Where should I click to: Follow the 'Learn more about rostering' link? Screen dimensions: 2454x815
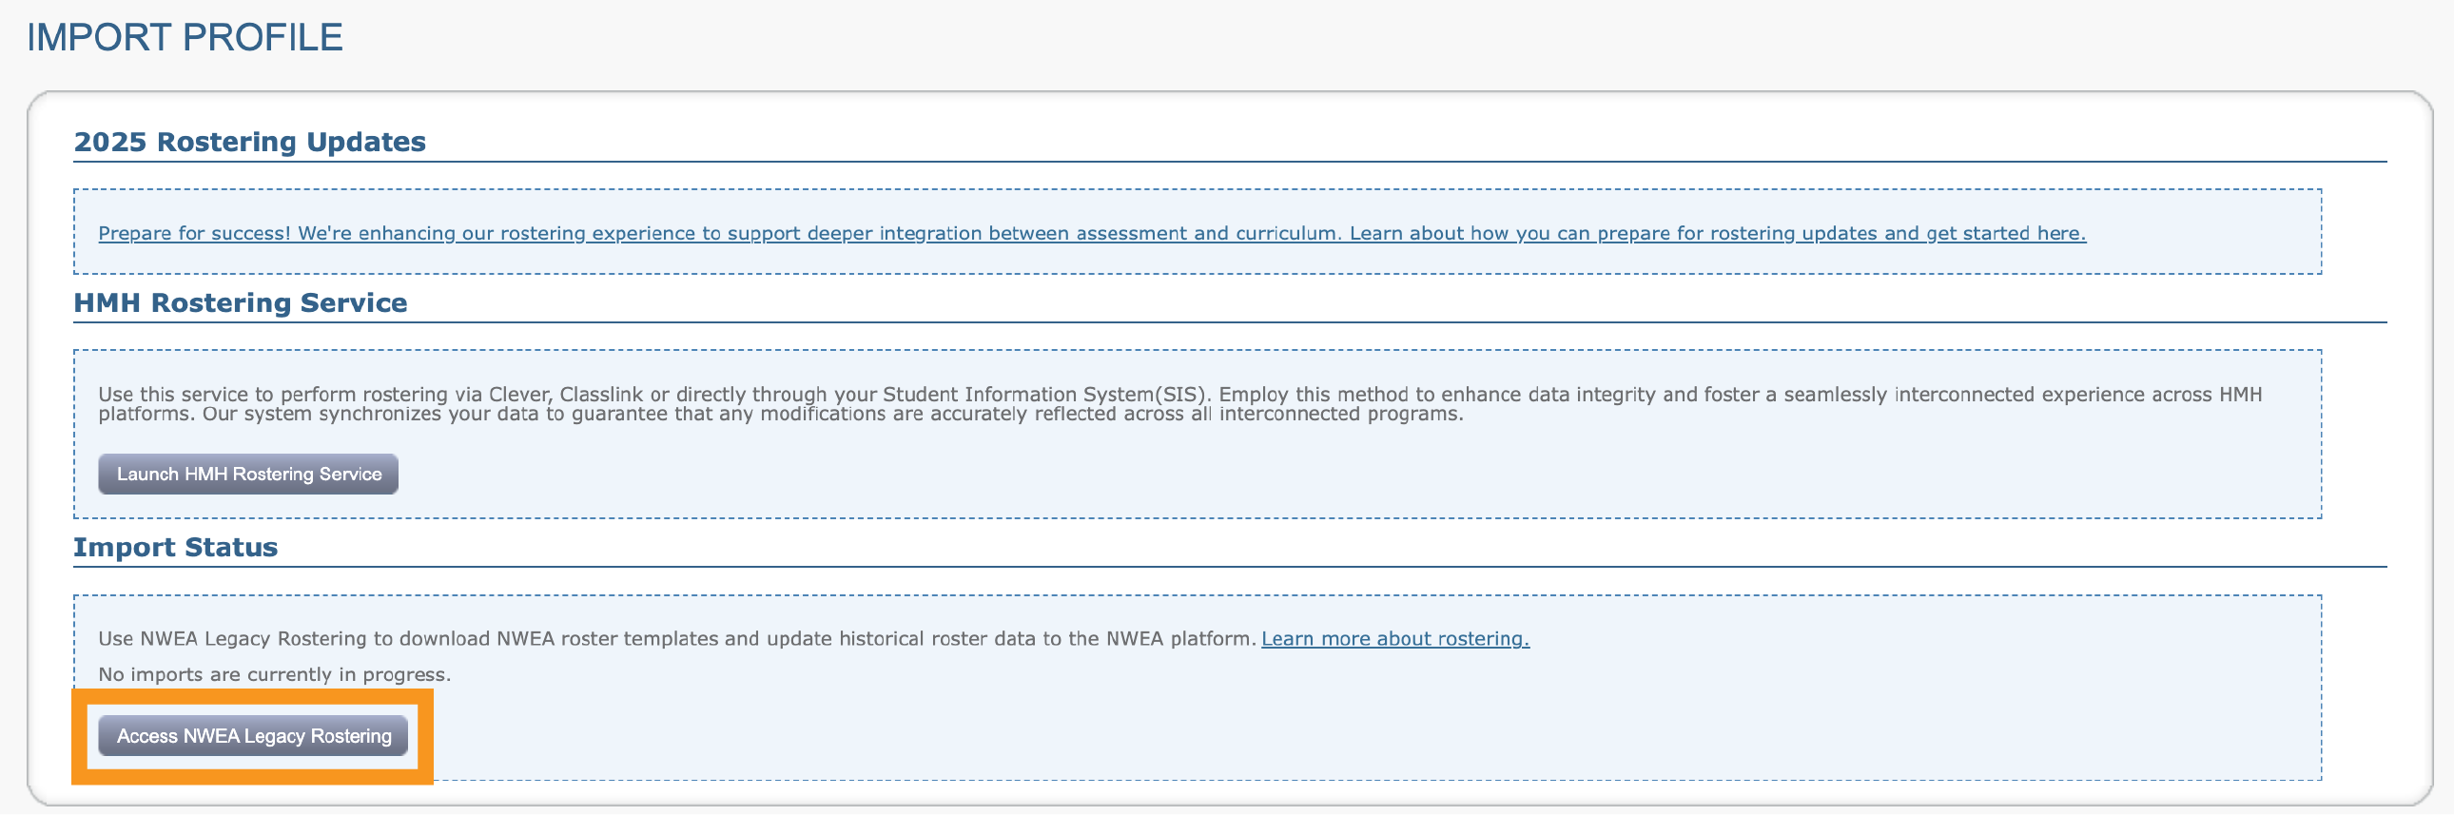tap(1394, 639)
